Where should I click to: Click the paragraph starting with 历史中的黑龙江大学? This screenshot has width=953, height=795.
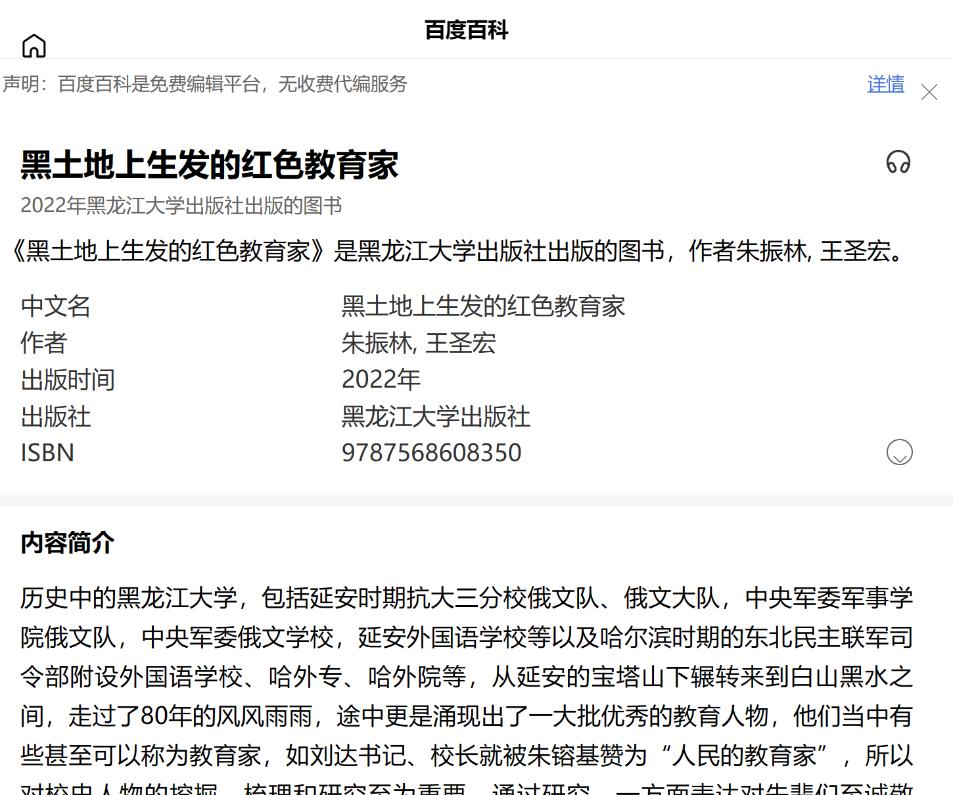click(467, 677)
